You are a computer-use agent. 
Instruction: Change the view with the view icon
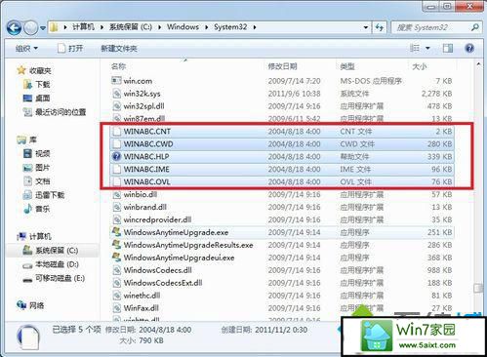(x=414, y=48)
